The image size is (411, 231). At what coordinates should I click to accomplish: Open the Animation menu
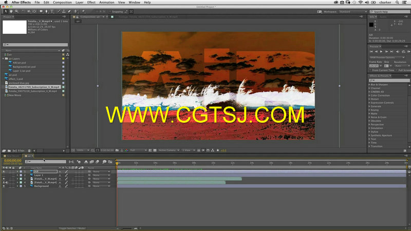point(107,3)
